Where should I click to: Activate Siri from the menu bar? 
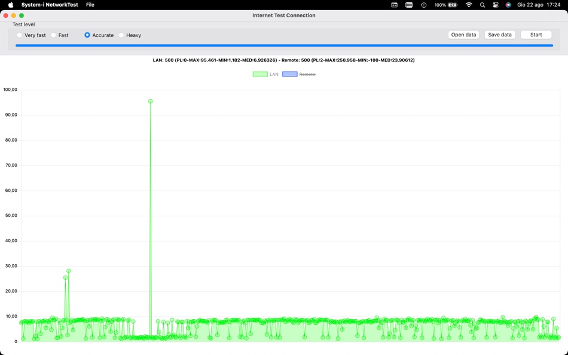pyautogui.click(x=508, y=4)
